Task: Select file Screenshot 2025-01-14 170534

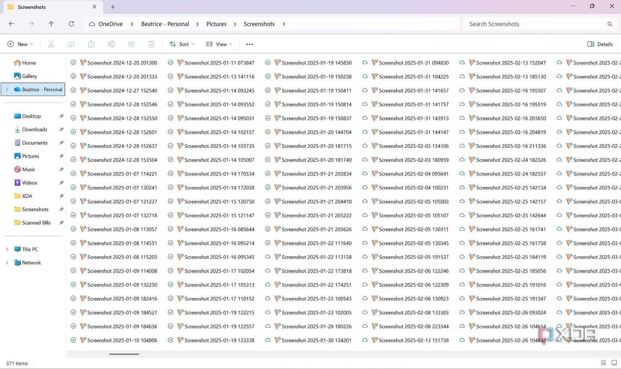Action: point(219,174)
